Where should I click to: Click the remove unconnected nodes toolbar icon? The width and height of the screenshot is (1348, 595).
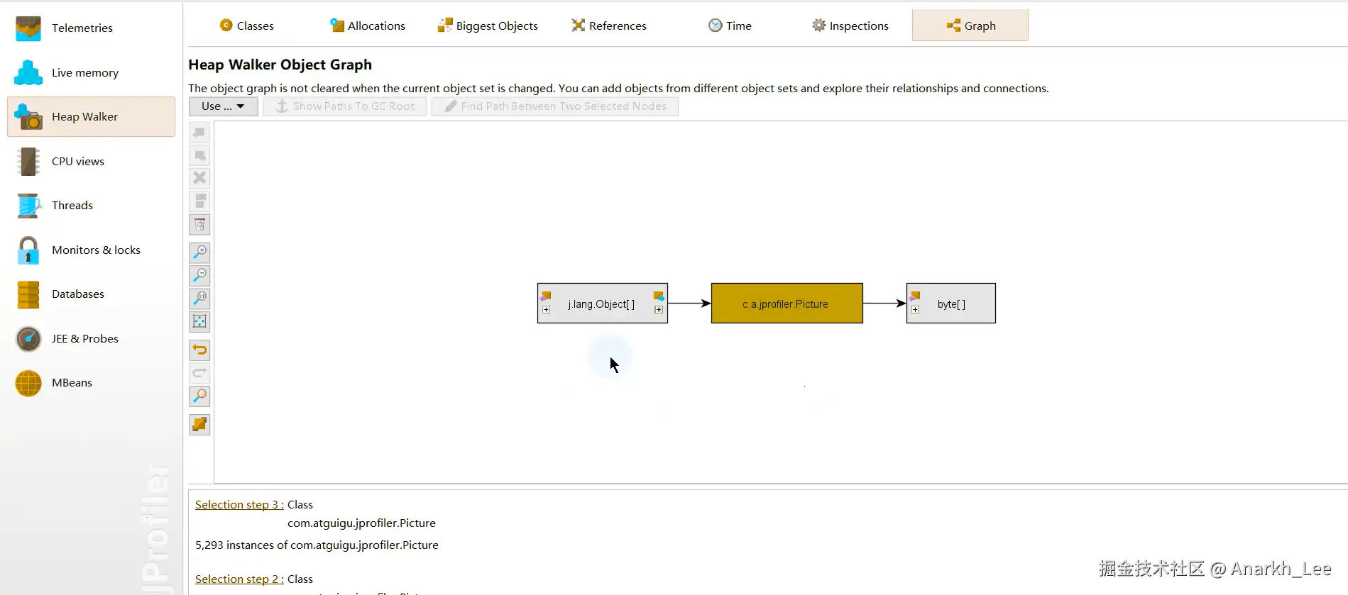[x=199, y=201]
